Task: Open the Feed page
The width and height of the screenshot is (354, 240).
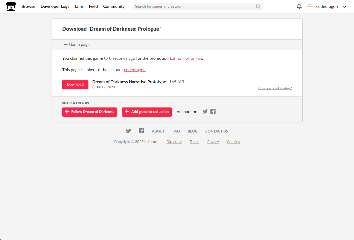Action: [93, 7]
